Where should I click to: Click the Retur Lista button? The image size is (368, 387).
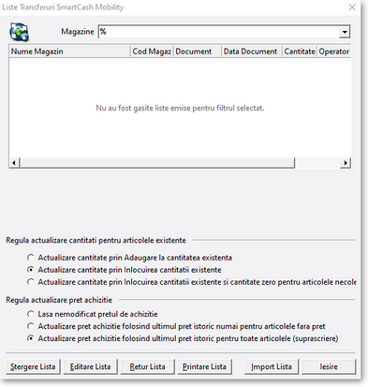pos(147,366)
